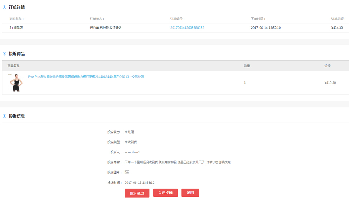Screen dimensions: 349x203
Task: Click the 投诉图片 label
Action: point(115,172)
